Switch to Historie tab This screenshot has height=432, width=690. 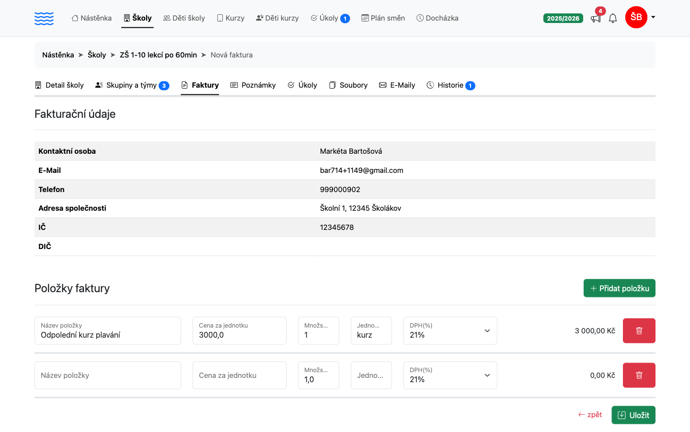pos(451,85)
